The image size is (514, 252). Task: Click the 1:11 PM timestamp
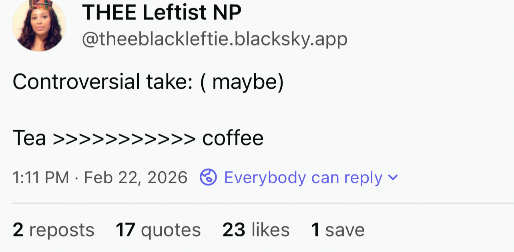tap(41, 177)
